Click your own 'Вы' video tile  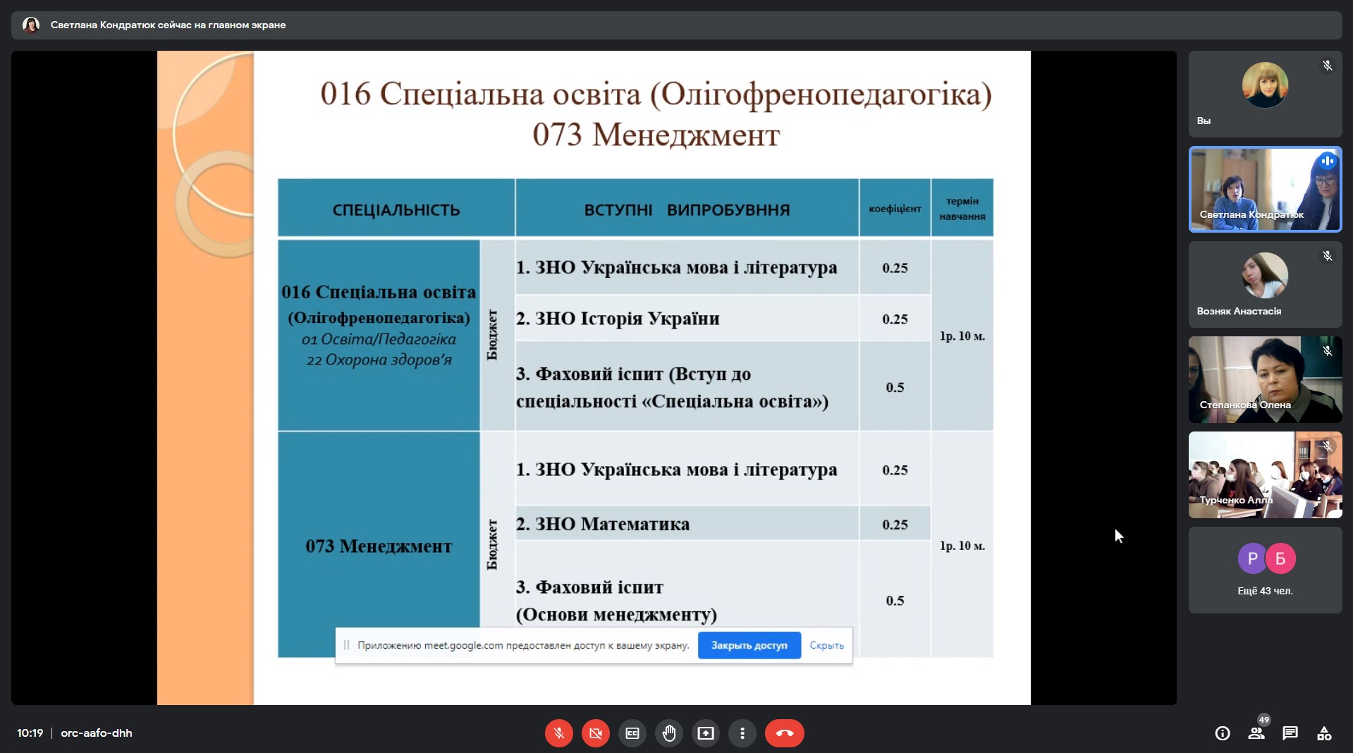(x=1265, y=94)
